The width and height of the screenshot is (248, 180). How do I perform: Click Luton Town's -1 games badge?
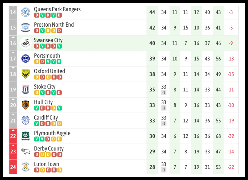click(164, 170)
